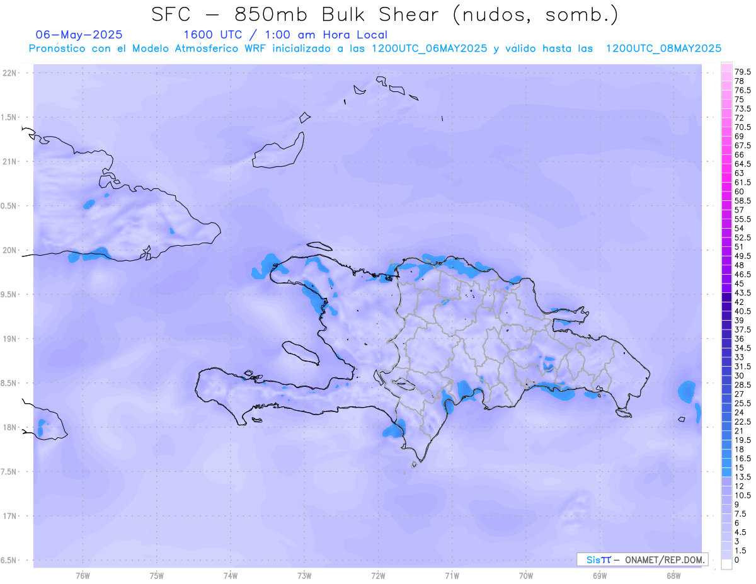The image size is (756, 584).
Task: Click the "61.5" colorbar value label
Action: (x=743, y=183)
